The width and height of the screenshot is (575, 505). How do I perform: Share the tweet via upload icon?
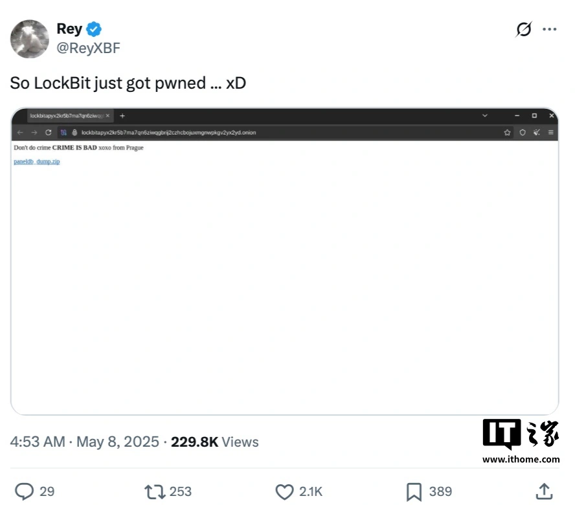[544, 491]
